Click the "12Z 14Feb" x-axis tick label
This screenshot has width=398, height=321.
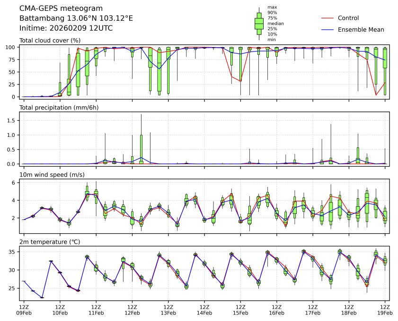pos(204,309)
